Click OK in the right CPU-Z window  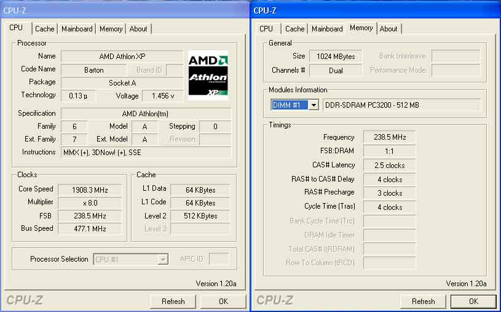(473, 302)
